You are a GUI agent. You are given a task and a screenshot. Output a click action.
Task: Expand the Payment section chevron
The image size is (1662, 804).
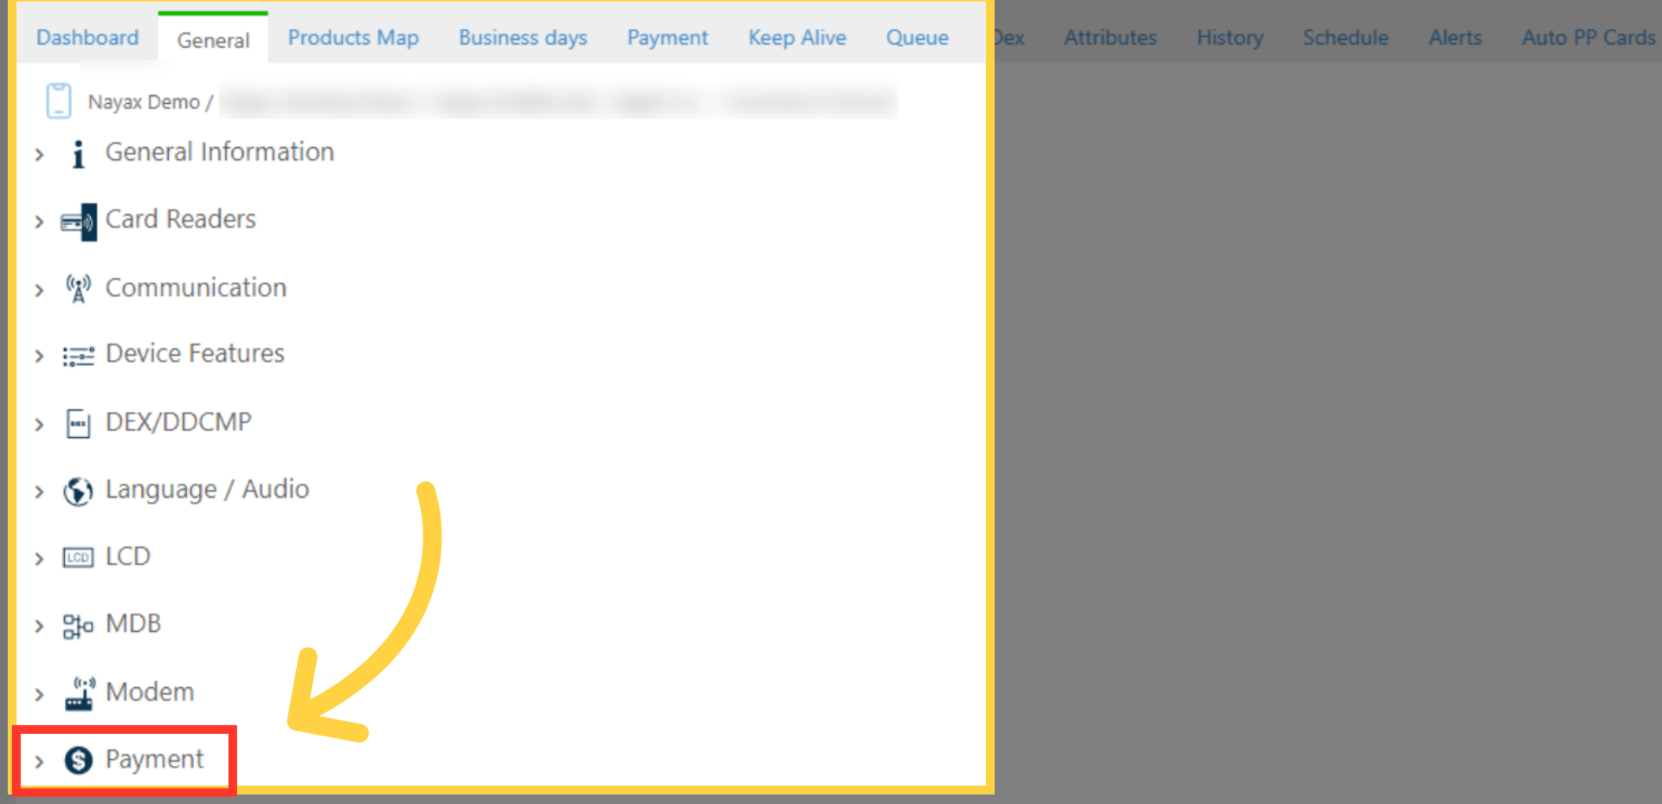(39, 762)
